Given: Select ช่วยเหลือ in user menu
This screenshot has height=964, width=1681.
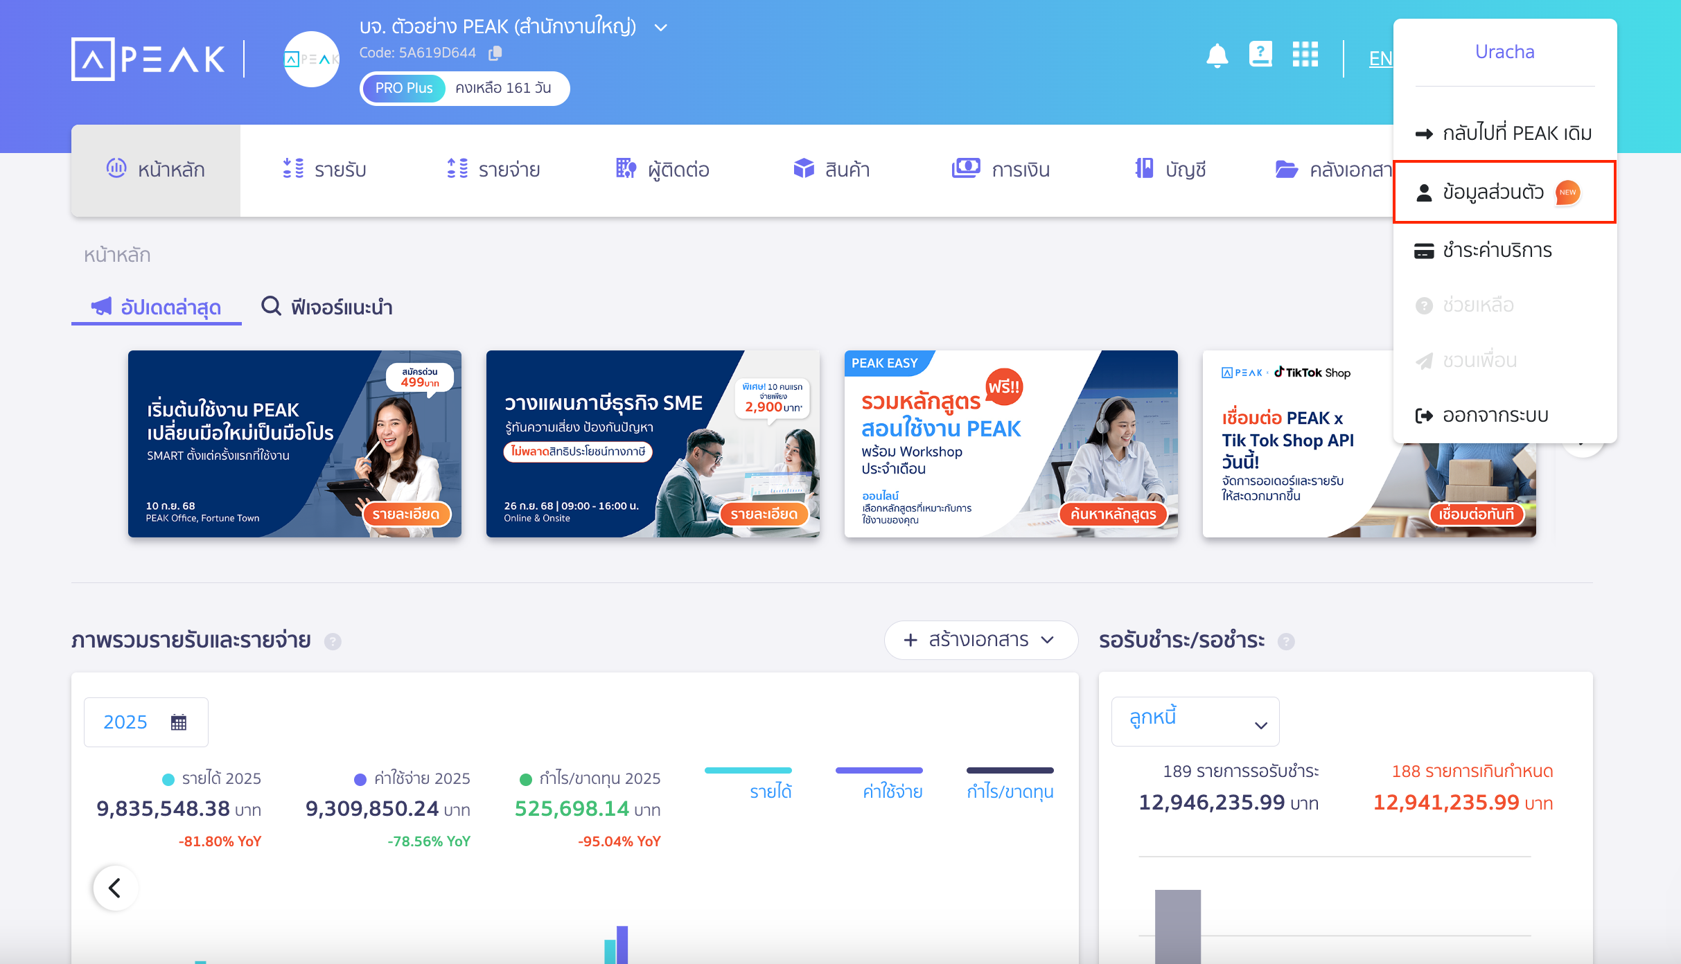Looking at the screenshot, I should click(1505, 305).
